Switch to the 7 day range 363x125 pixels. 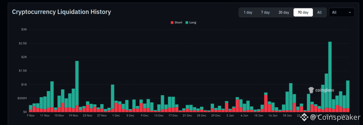(x=265, y=12)
